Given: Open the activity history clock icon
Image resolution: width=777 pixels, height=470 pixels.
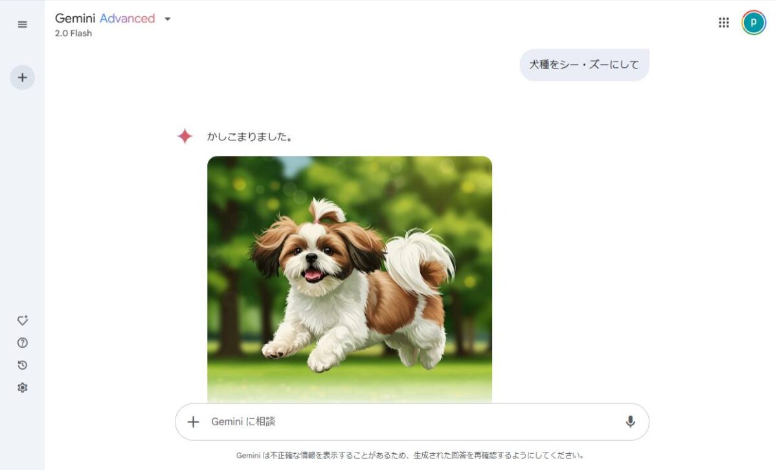Looking at the screenshot, I should 23,365.
